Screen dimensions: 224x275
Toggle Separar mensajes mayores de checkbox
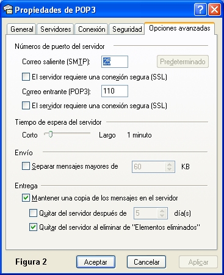click(x=26, y=166)
